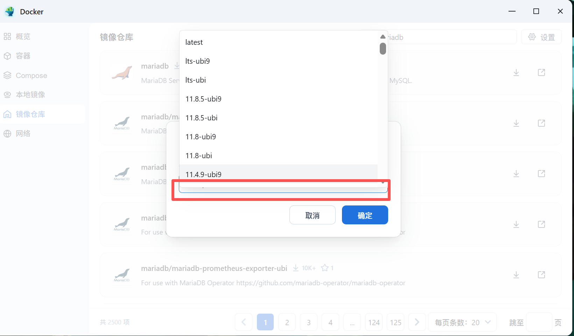
Task: Click the mariadb-prometheus-exporter-ubi logo thumbnail
Action: (122, 275)
